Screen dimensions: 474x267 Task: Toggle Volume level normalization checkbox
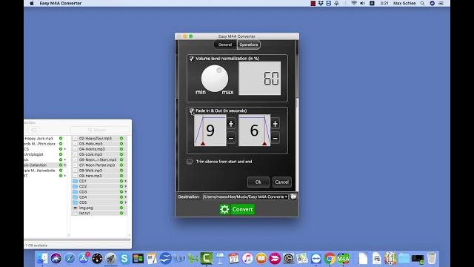[191, 59]
